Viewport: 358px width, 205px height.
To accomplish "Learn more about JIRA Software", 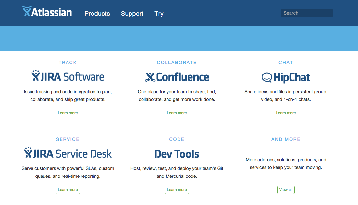I will click(x=68, y=113).
